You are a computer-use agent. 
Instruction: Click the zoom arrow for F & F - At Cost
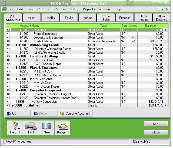(8, 60)
